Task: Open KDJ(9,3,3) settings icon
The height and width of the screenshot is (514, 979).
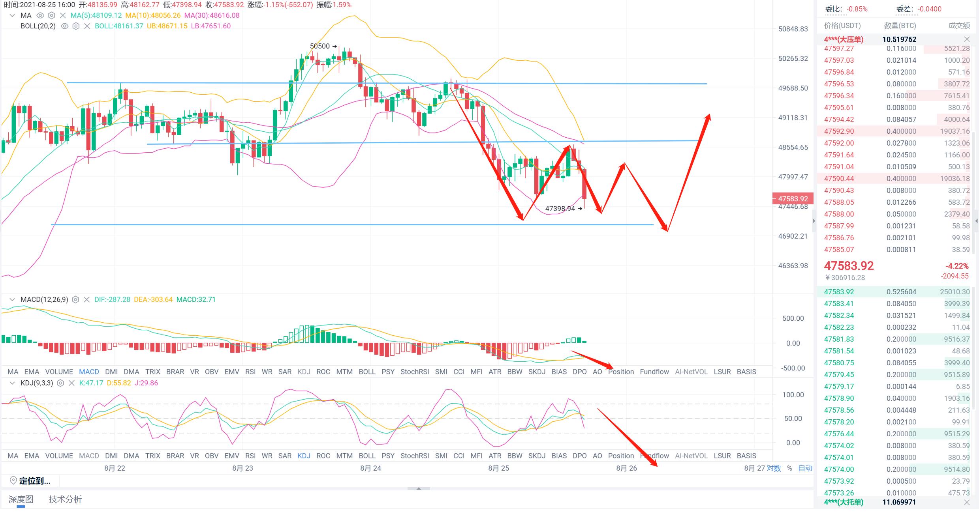Action: (60, 383)
